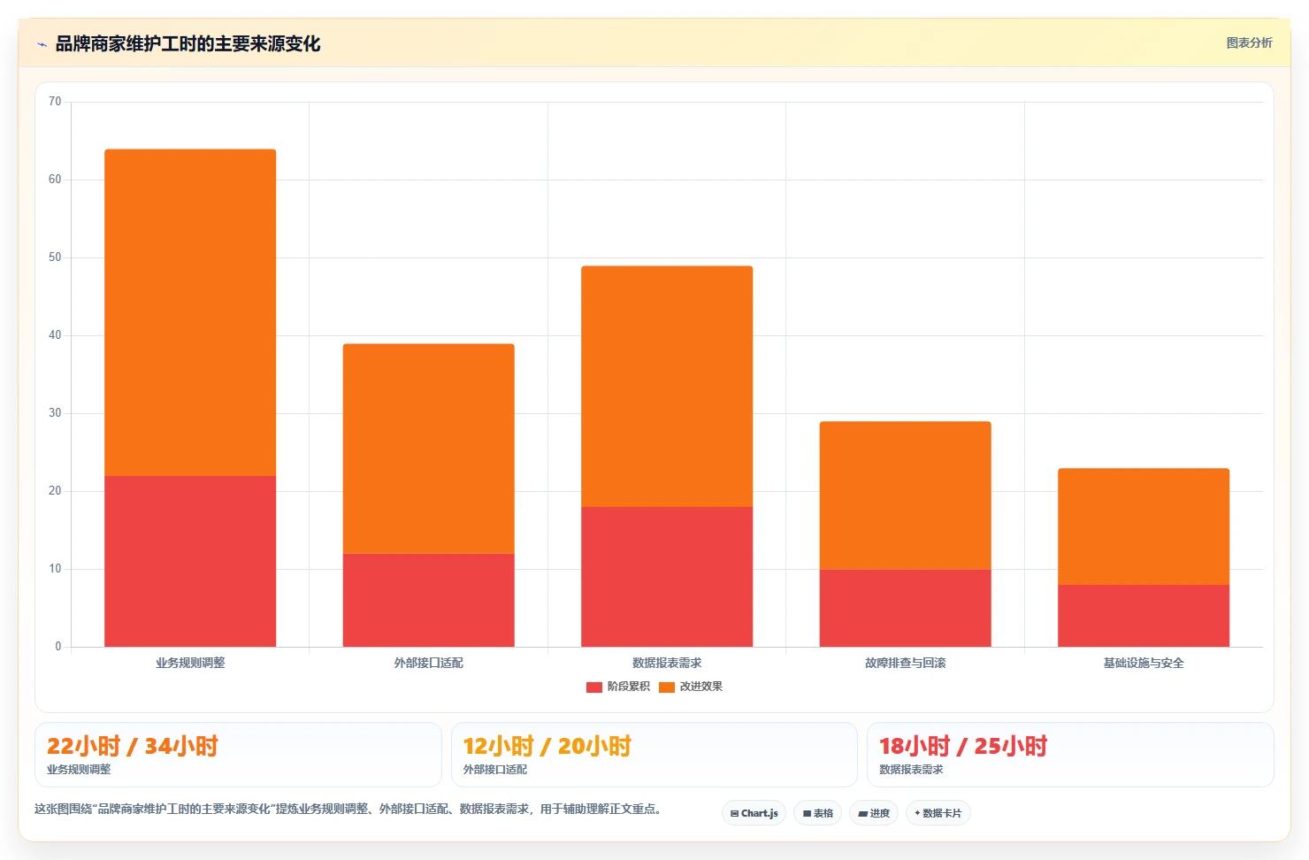
Task: Click the red 阶段累积 legend color box
Action: (594, 687)
